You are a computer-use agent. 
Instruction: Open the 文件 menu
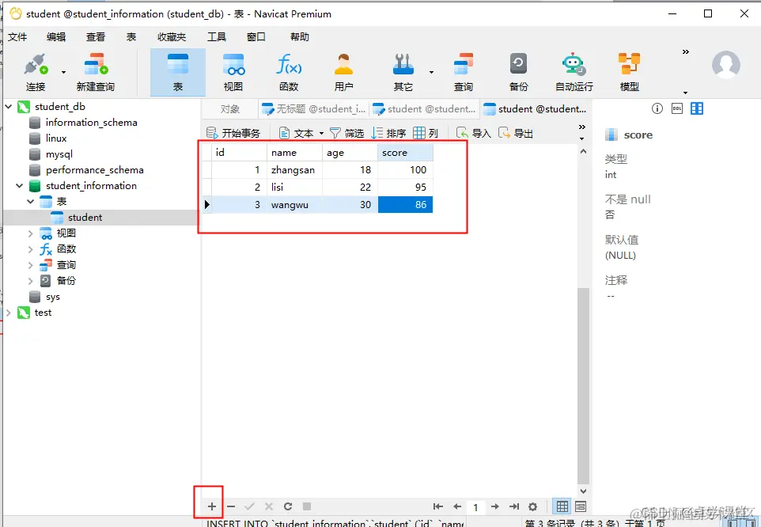17,37
